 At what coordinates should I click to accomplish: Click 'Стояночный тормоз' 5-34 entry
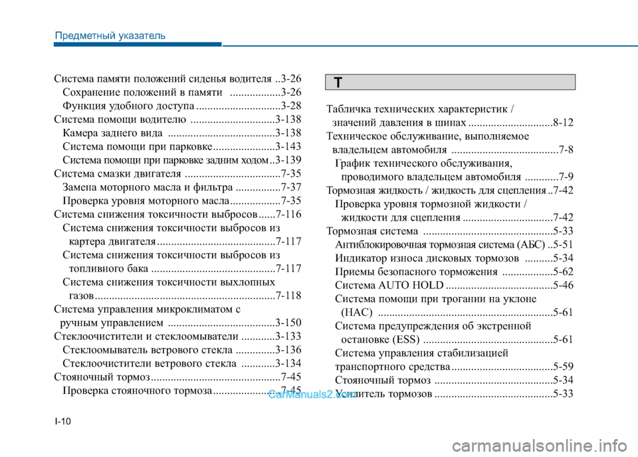(454, 380)
